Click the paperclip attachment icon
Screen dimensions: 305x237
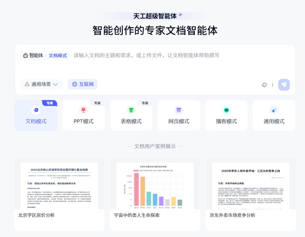click(x=264, y=85)
